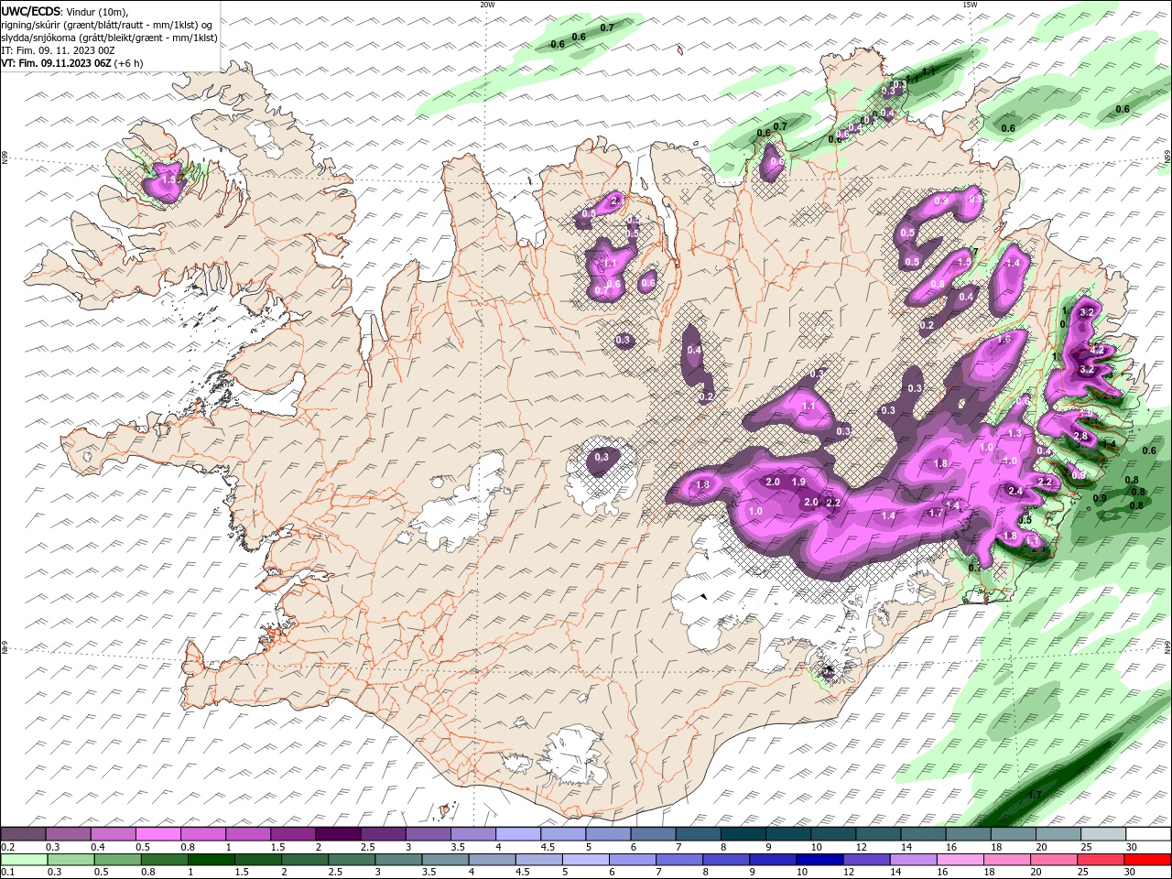Select the VT: Fim. 09.11.2023 06Z line
The width and height of the screenshot is (1172, 879).
[x=71, y=63]
